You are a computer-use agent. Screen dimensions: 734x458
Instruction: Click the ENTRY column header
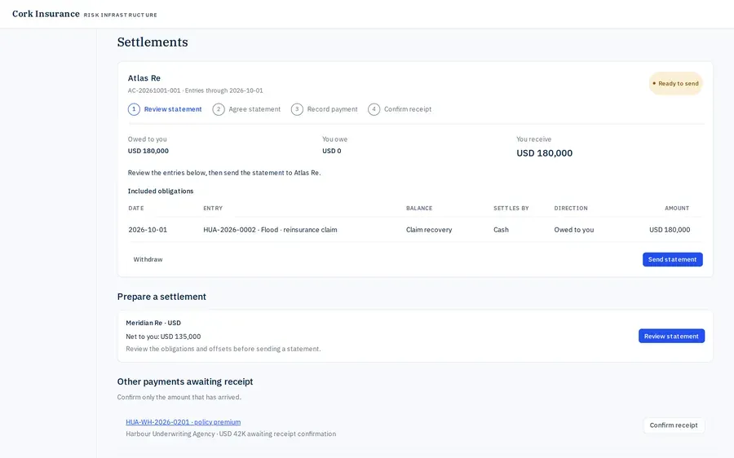tap(213, 208)
